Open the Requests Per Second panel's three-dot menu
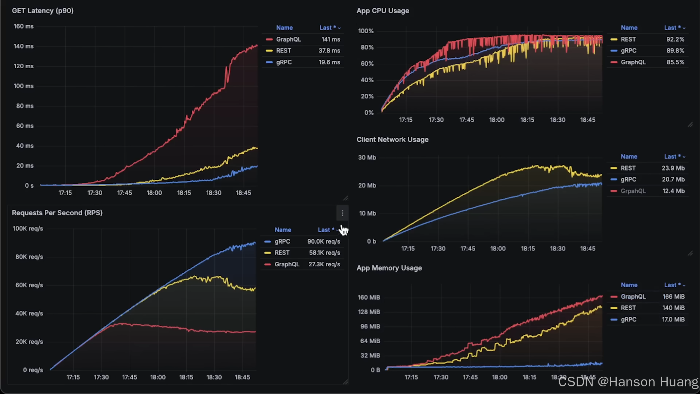The width and height of the screenshot is (700, 394). [342, 213]
